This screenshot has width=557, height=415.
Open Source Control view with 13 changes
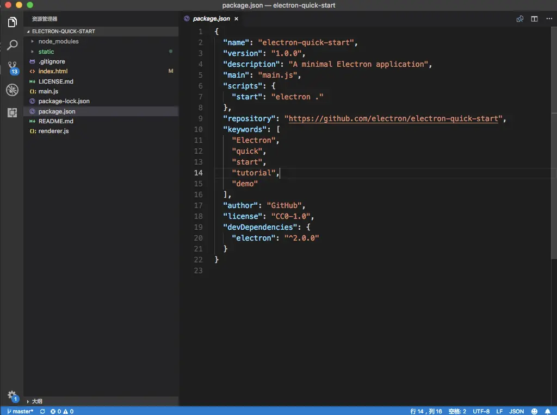point(13,68)
